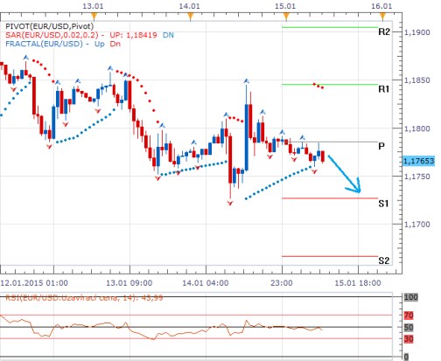The image size is (441, 361).
Task: Click the blue fractal Up legend label
Action: tap(99, 44)
